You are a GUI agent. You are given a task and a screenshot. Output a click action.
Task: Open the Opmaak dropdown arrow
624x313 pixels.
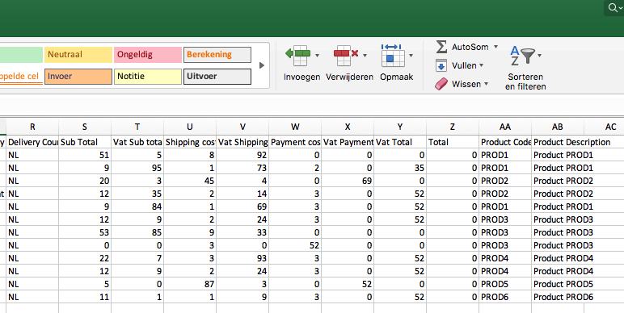click(411, 56)
